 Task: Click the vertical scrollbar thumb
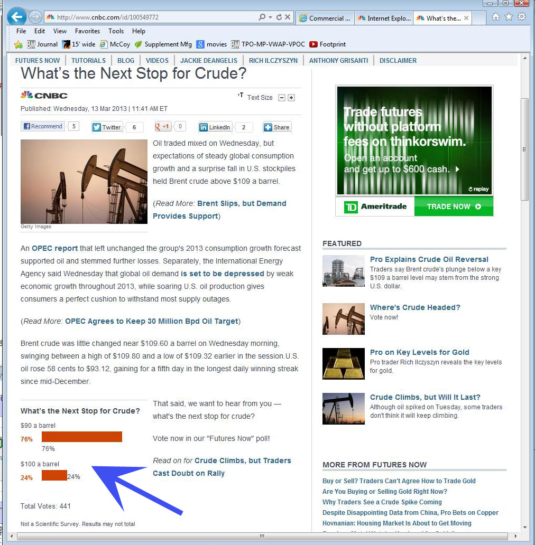pos(524,149)
